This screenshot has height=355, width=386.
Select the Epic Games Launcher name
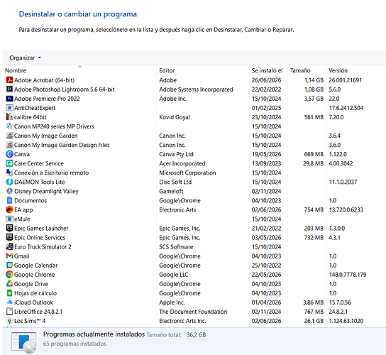point(41,228)
